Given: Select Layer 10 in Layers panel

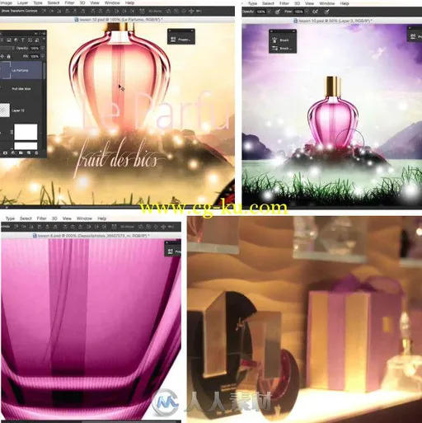Looking at the screenshot, I should click(21, 110).
